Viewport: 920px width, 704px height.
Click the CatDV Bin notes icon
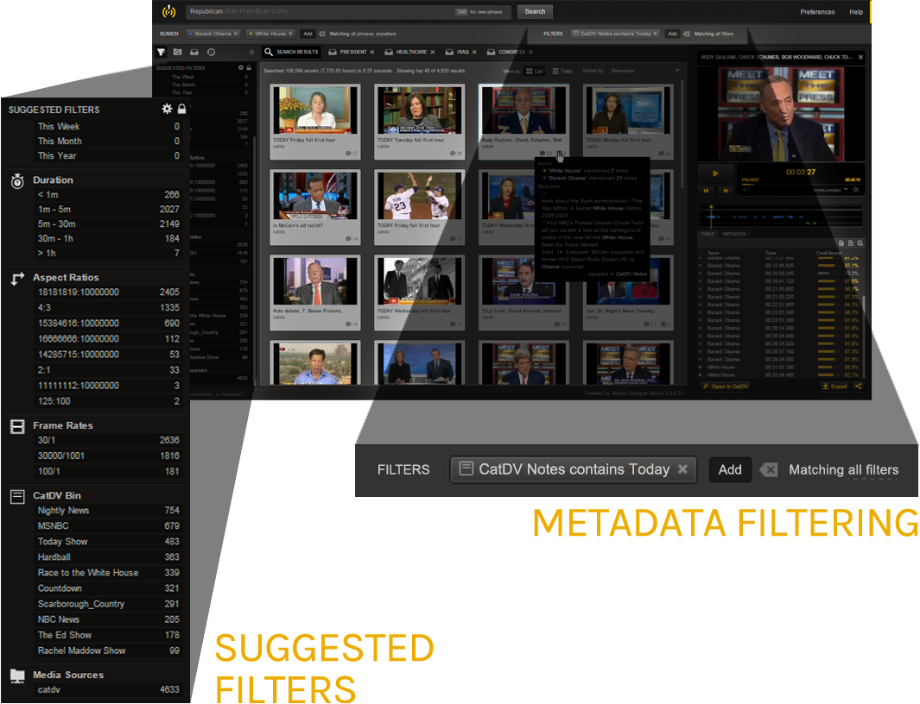coord(17,497)
